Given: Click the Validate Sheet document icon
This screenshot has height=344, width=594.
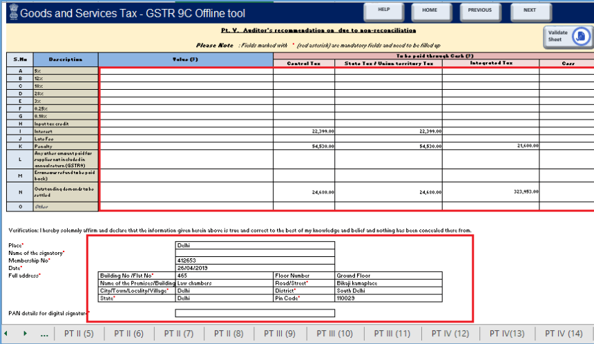Looking at the screenshot, I should click(x=580, y=37).
